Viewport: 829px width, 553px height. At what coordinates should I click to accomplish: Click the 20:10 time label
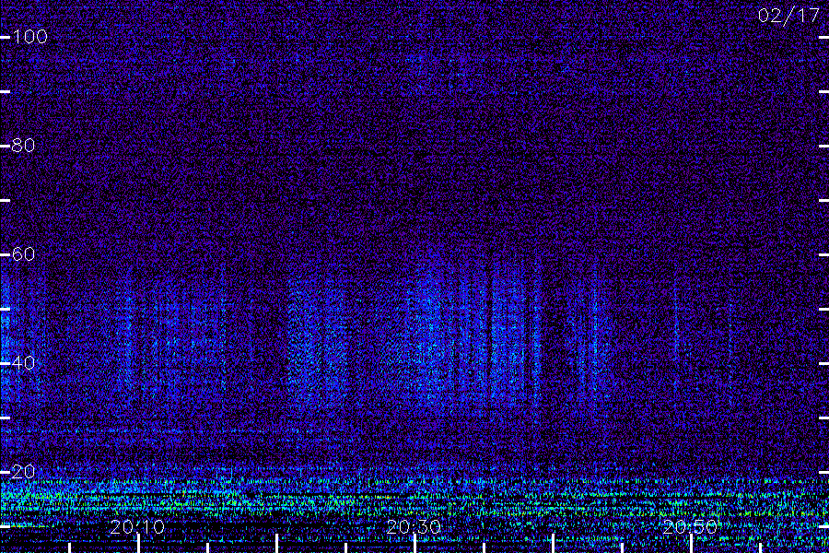(x=137, y=526)
